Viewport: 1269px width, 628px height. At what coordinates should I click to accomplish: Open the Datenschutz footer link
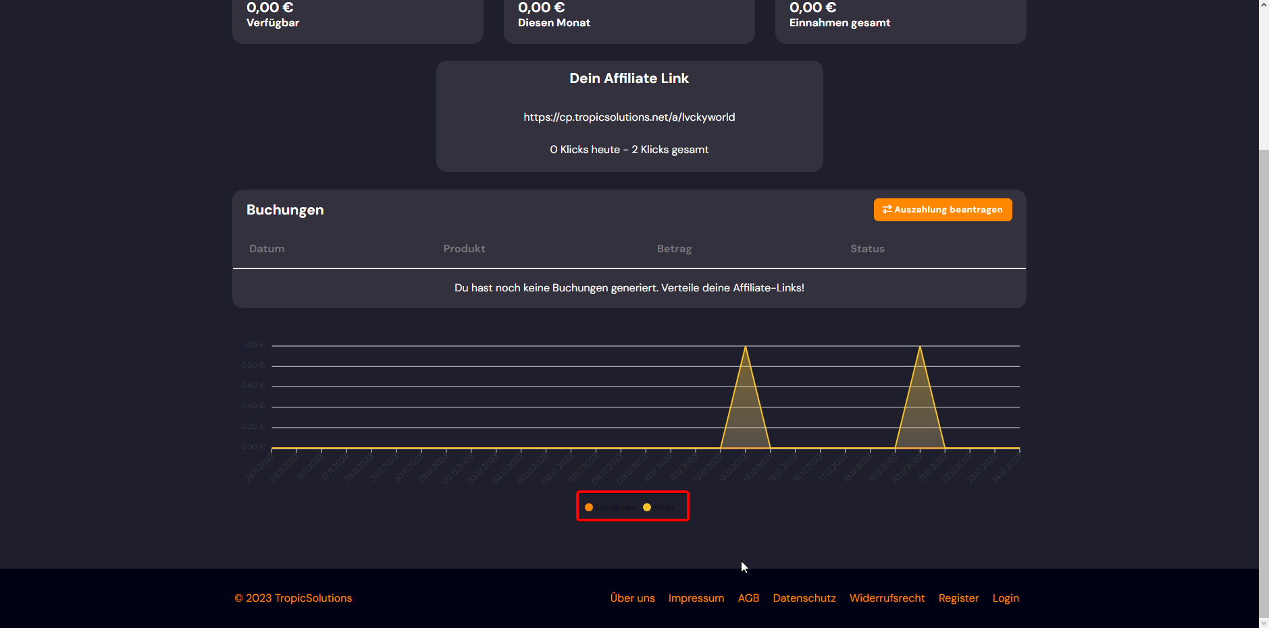click(x=804, y=598)
